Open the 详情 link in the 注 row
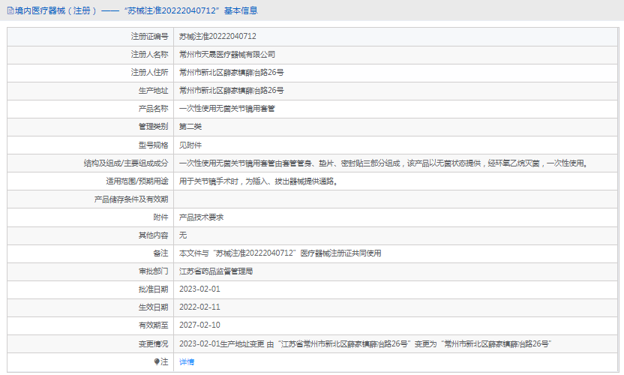The image size is (624, 375). pos(186,361)
